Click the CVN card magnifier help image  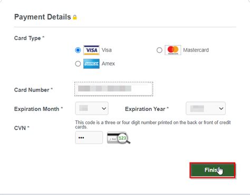119,138
